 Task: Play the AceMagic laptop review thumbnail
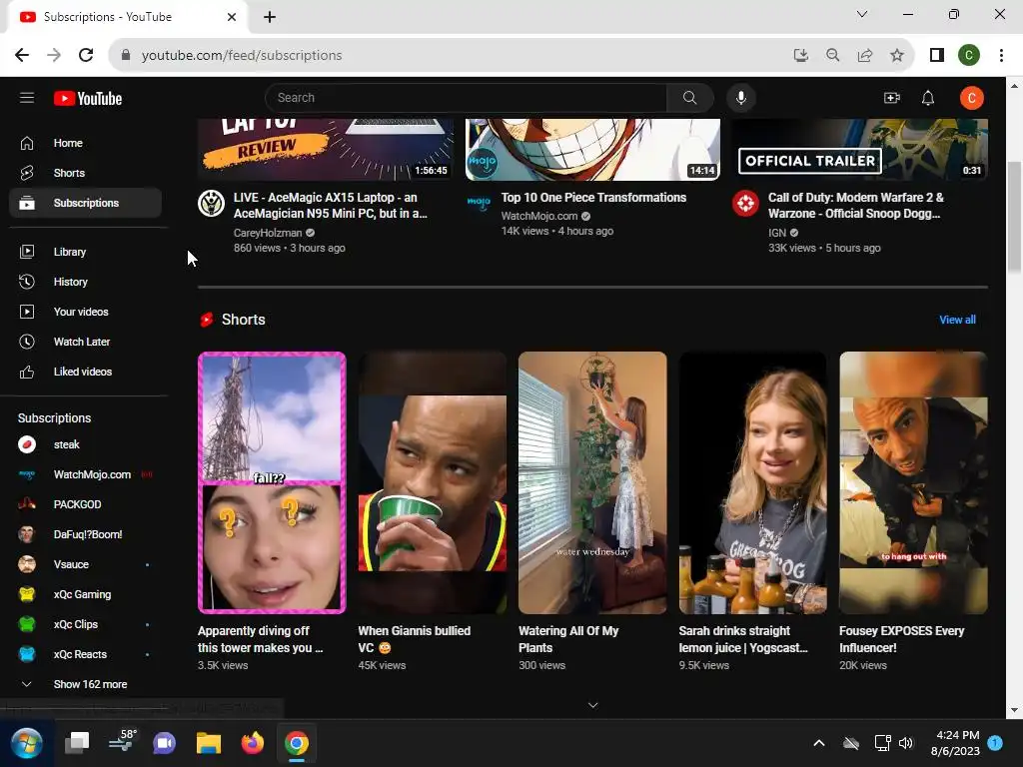point(325,150)
